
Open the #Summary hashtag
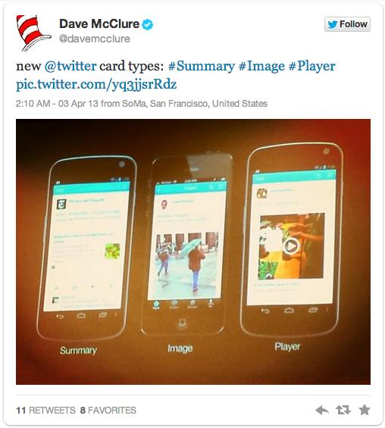pyautogui.click(x=202, y=67)
